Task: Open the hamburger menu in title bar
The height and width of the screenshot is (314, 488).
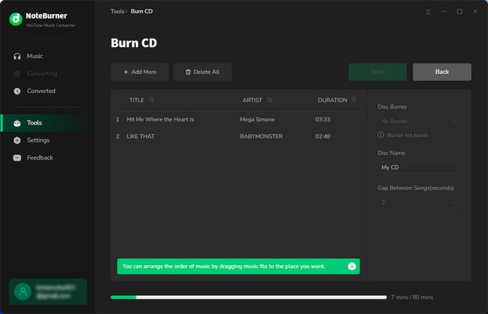Action: tap(428, 12)
